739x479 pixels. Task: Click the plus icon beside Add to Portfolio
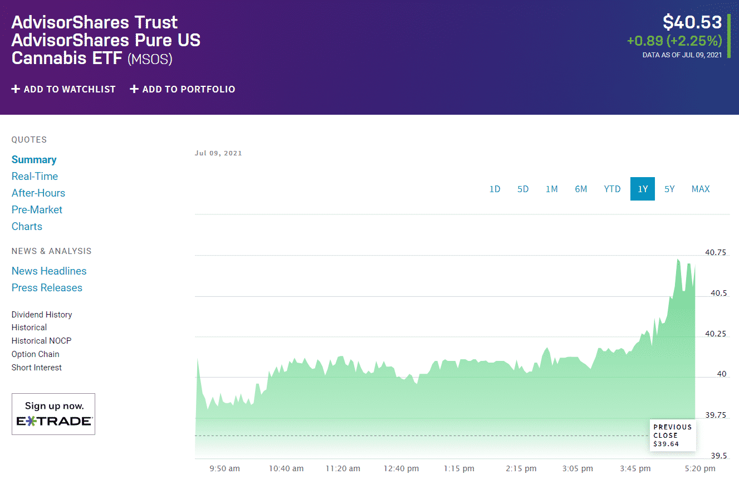click(x=134, y=89)
